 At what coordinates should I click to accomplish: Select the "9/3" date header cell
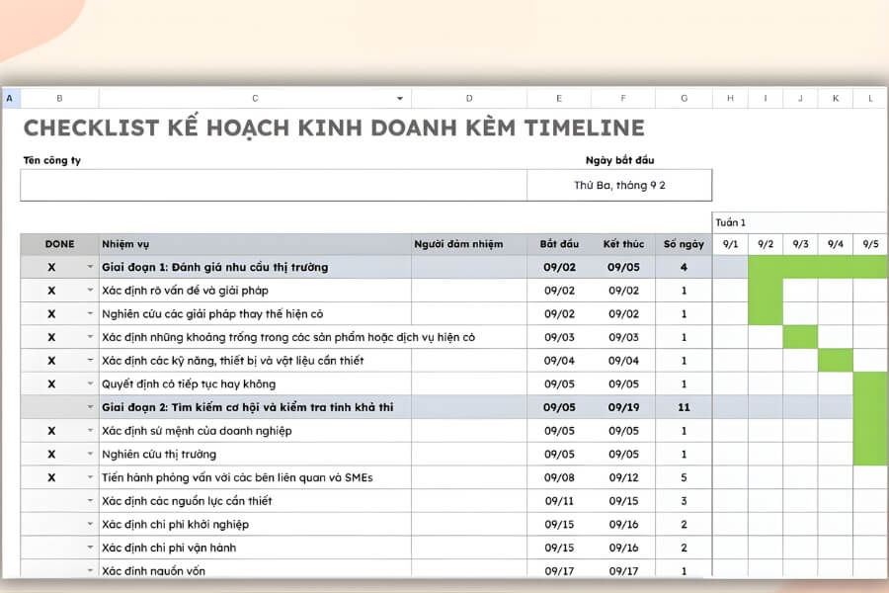coord(799,243)
